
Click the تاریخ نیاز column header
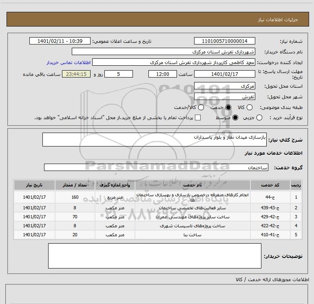click(34, 185)
